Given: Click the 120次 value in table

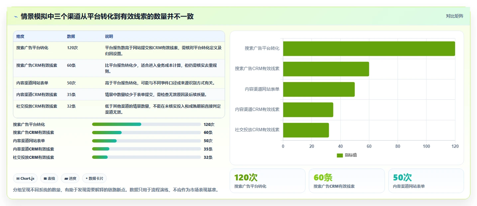Looking at the screenshot, I should coord(72,48).
